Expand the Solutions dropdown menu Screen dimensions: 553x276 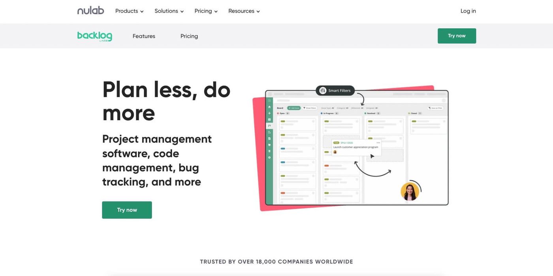pyautogui.click(x=169, y=11)
